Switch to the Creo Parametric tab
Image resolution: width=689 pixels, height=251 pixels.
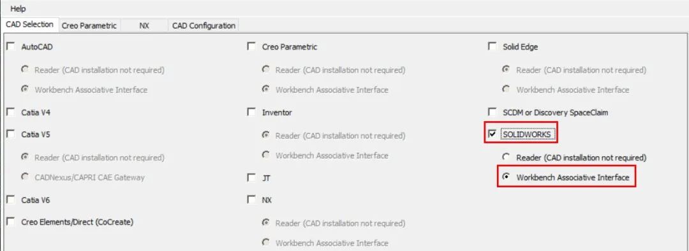pos(89,25)
